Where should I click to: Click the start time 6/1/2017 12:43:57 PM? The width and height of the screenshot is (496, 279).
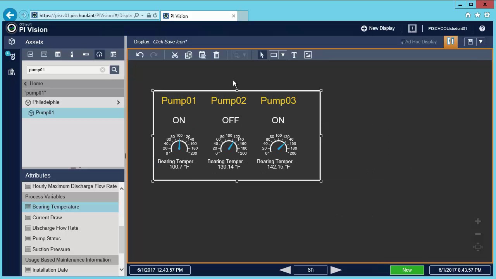pos(160,270)
